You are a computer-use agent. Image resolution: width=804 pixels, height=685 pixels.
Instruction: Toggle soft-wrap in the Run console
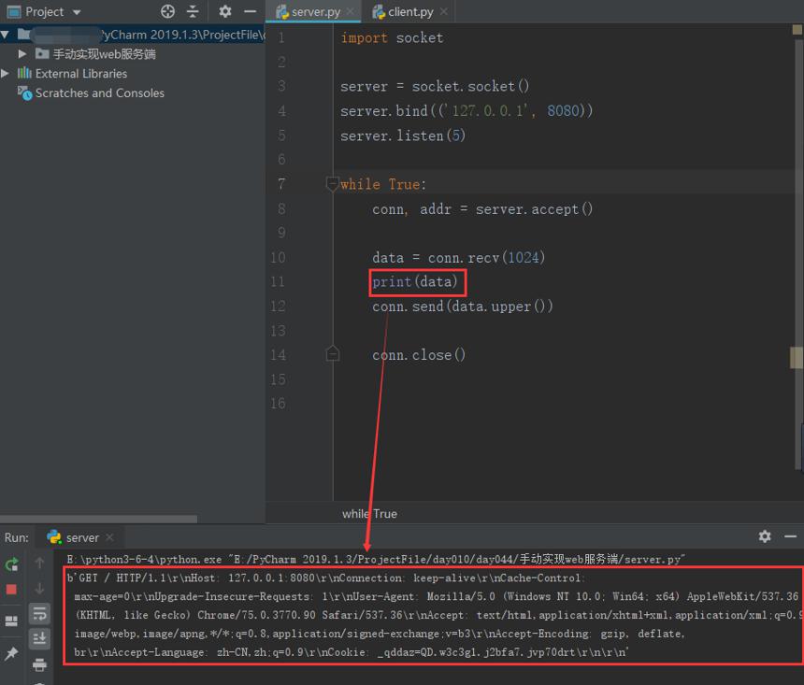click(39, 613)
